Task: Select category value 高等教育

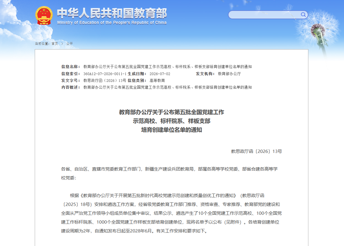Action: click(x=157, y=80)
